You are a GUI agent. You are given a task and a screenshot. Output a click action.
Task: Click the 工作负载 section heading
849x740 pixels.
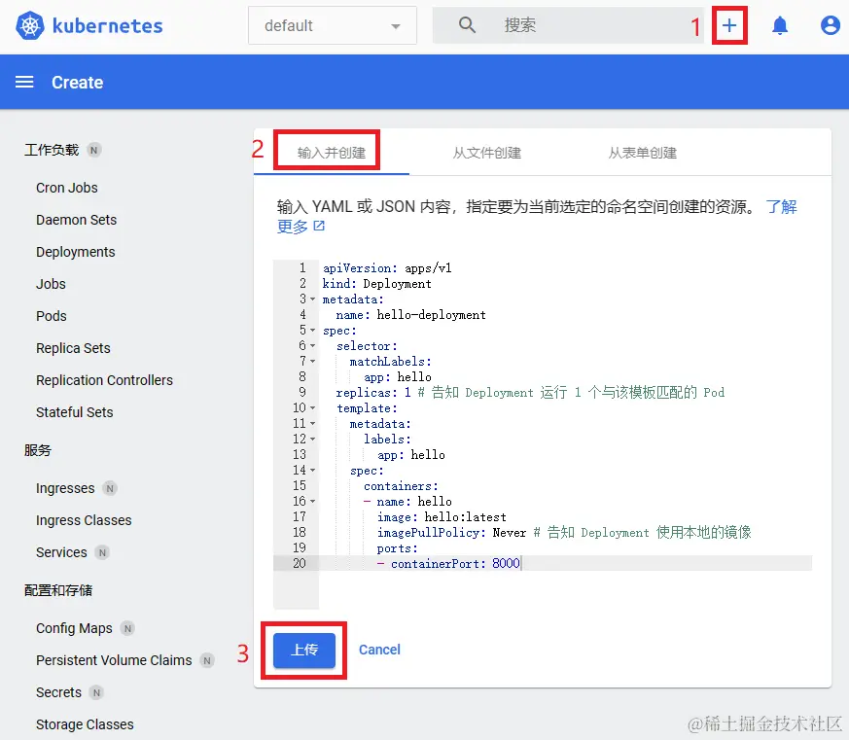(x=52, y=150)
